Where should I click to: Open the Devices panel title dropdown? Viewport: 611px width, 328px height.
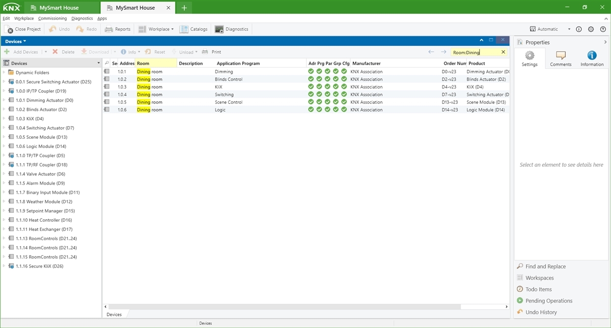24,41
